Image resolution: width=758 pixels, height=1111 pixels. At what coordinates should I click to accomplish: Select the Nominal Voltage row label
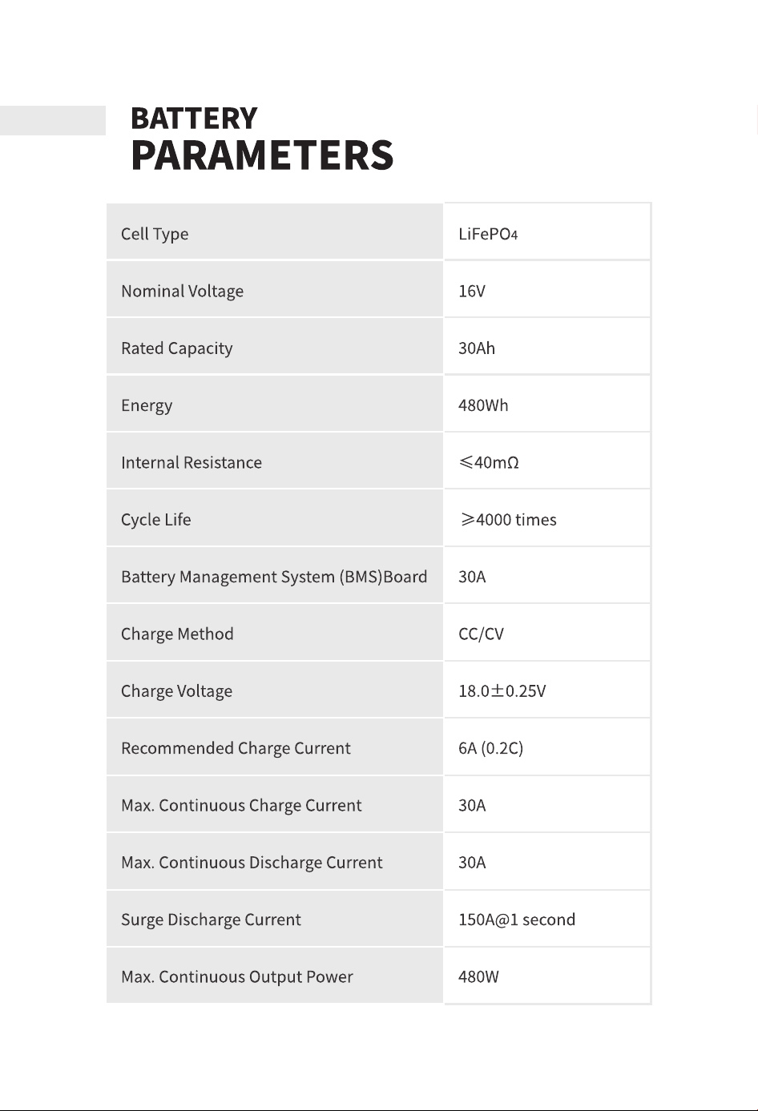pyautogui.click(x=182, y=291)
